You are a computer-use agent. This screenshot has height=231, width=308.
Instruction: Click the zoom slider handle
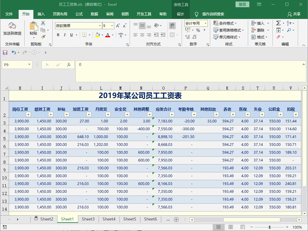pos(269,227)
